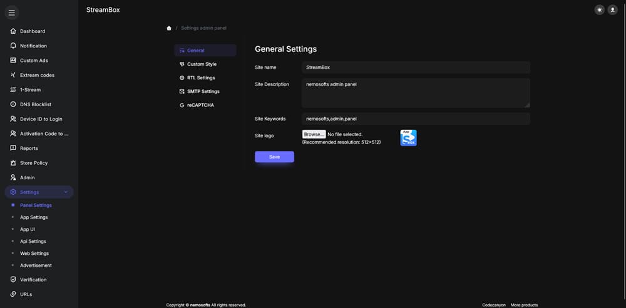Open the Codecanyon footer link
This screenshot has width=626, height=308.
494,305
